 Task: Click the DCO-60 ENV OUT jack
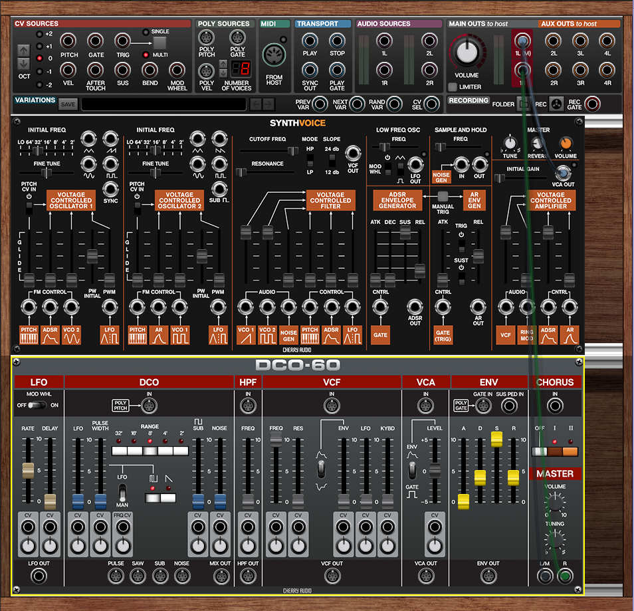488,576
